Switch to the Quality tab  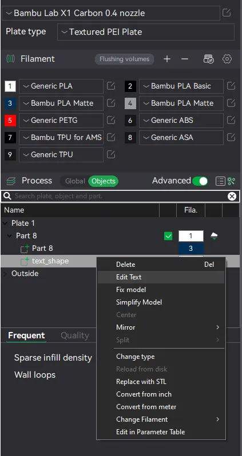click(x=75, y=335)
